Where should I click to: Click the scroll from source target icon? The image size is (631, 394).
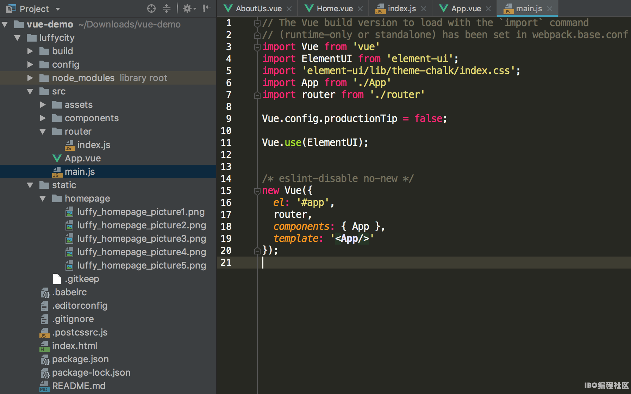coord(151,8)
